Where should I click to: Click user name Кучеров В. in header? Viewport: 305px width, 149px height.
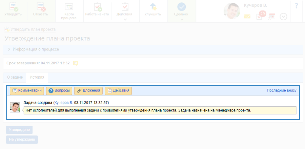click(255, 5)
